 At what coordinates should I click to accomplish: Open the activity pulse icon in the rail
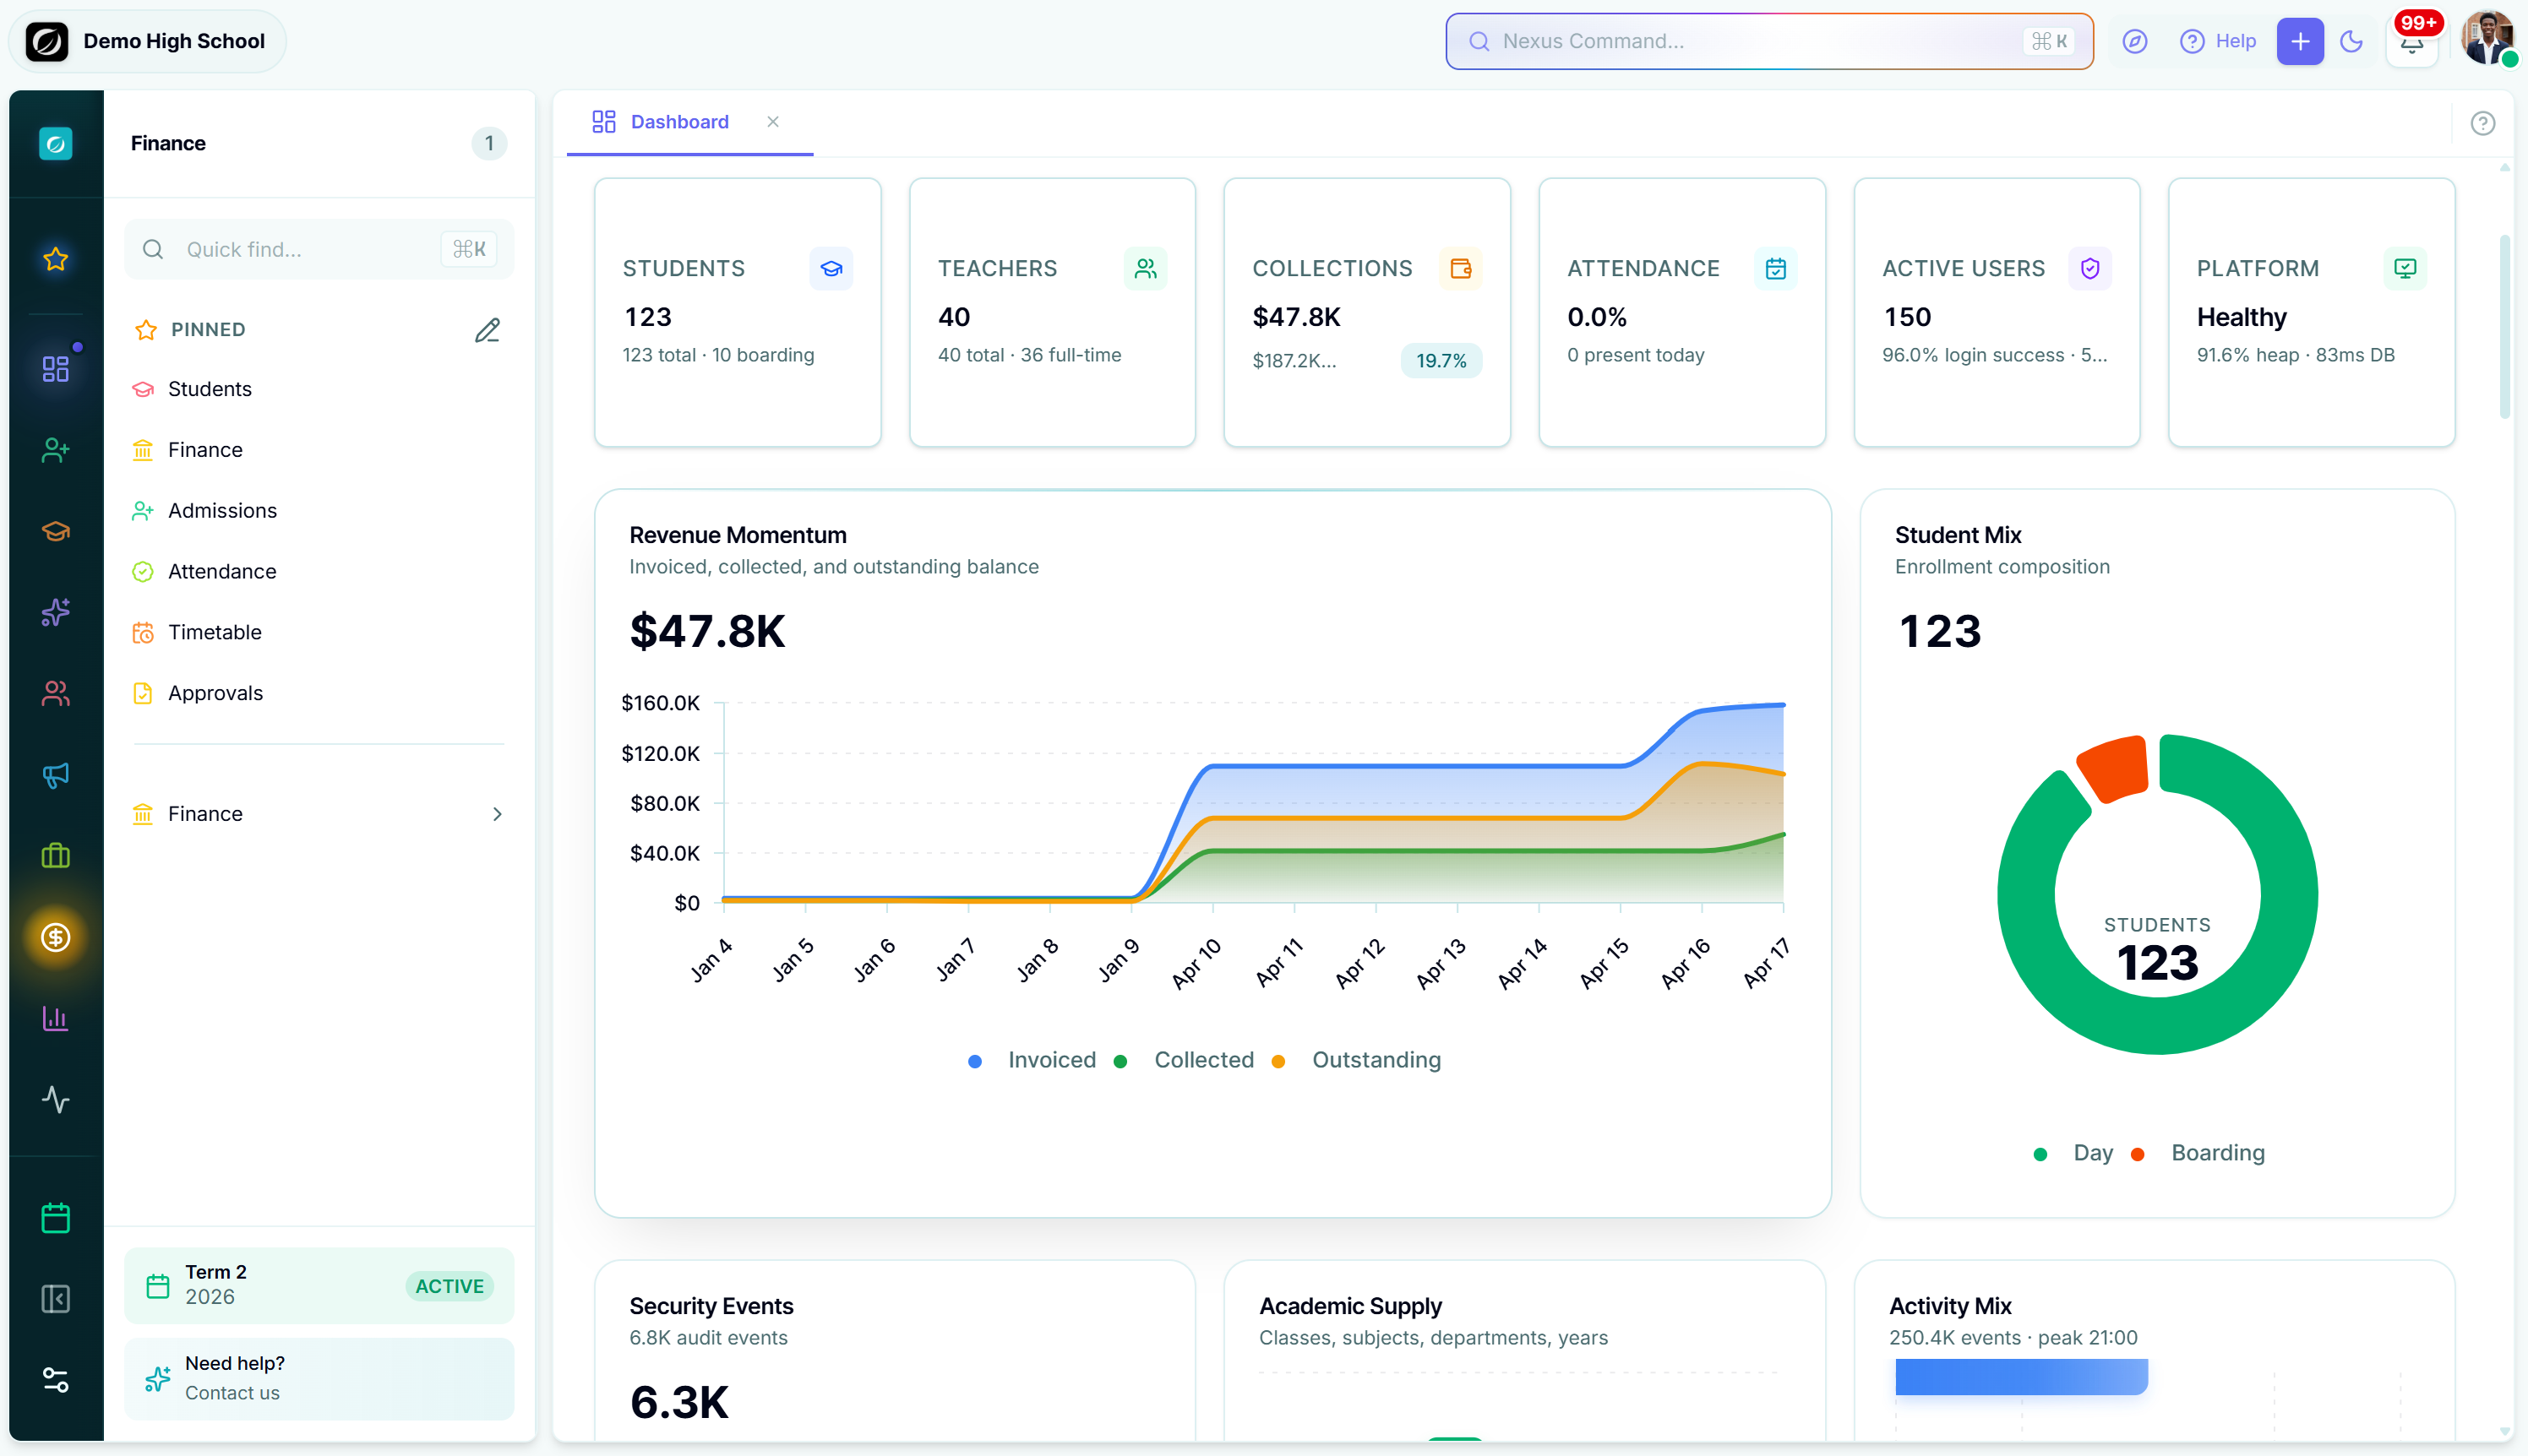click(56, 1099)
